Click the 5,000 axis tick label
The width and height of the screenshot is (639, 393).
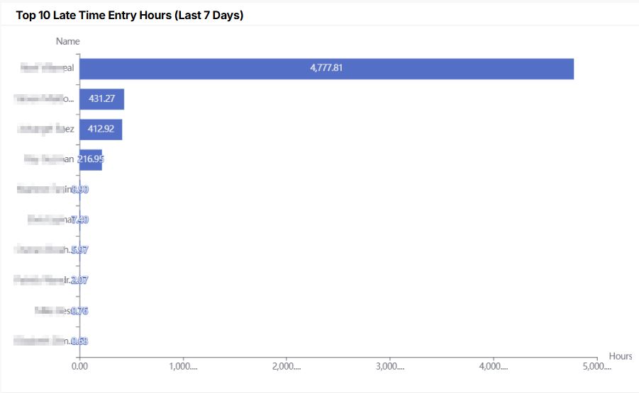(597, 366)
